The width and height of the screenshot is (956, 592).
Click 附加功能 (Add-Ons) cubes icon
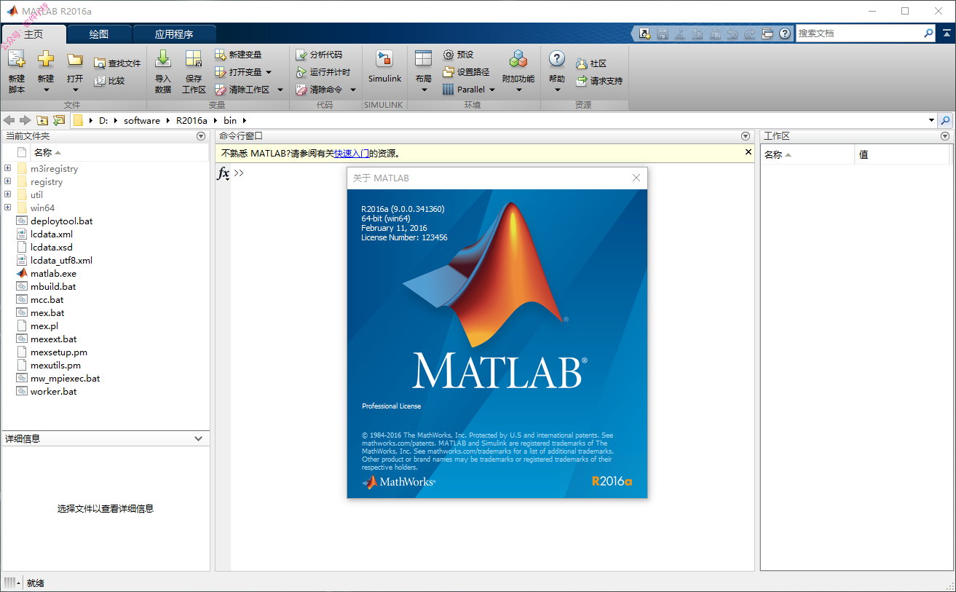pos(518,60)
